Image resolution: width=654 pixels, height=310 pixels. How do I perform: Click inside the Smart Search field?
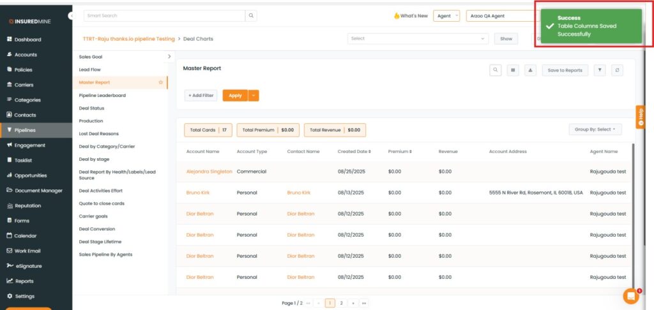163,16
